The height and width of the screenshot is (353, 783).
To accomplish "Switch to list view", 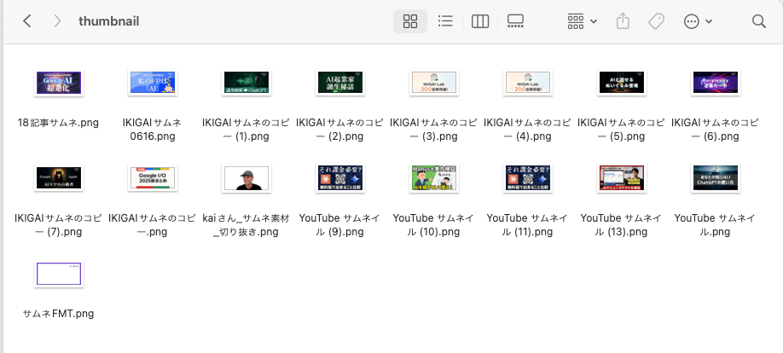I will pos(444,21).
